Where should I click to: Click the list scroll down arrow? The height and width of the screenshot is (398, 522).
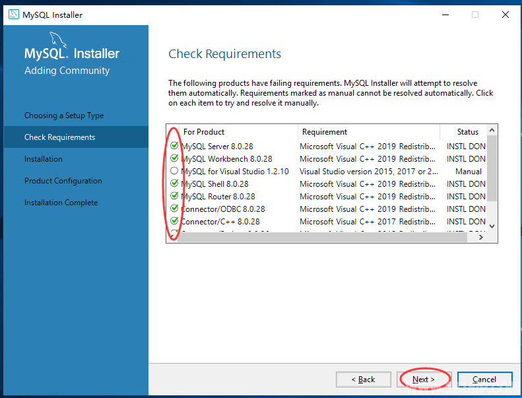(x=492, y=226)
